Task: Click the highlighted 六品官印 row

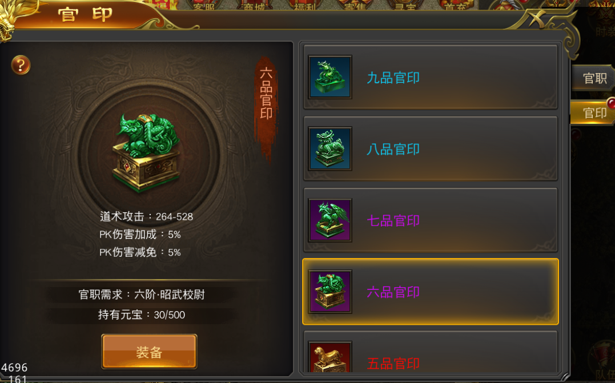Action: coord(430,292)
